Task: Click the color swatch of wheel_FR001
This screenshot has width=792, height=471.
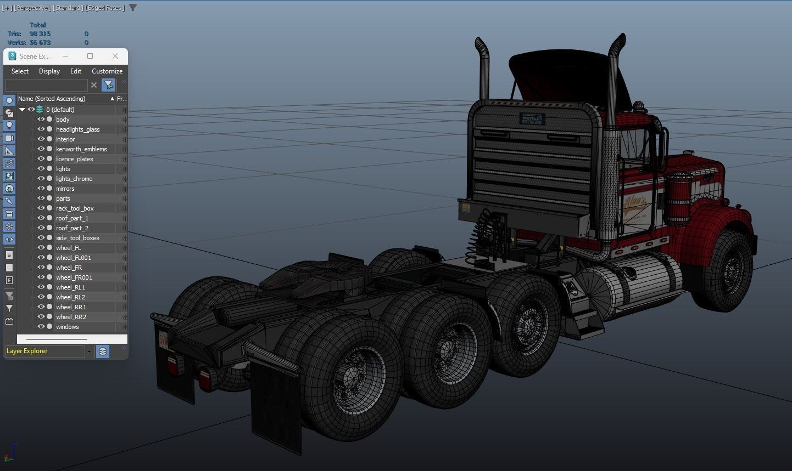Action: tap(49, 277)
